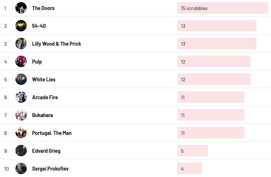The image size is (271, 177).
Task: Open Arcade Fire avatar image
Action: (x=21, y=97)
